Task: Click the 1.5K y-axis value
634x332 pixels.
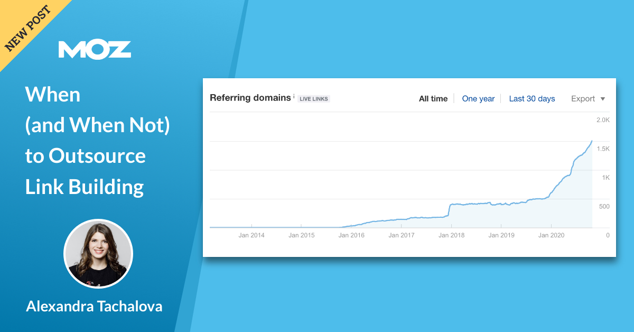Action: tap(603, 149)
